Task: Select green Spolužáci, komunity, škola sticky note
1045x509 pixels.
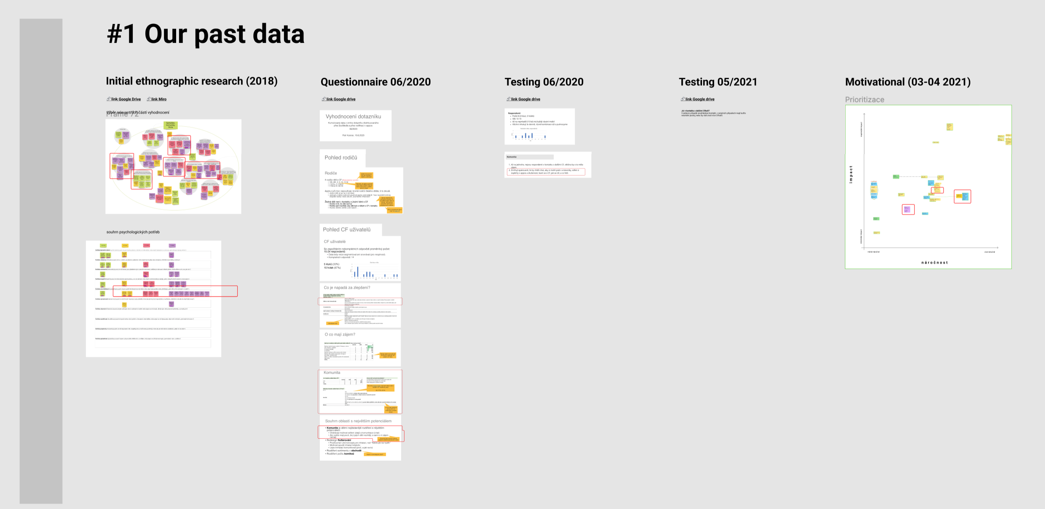Action: coord(170,125)
